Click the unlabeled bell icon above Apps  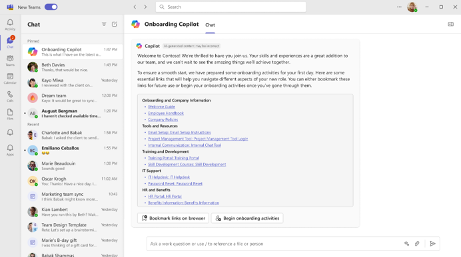(10, 132)
